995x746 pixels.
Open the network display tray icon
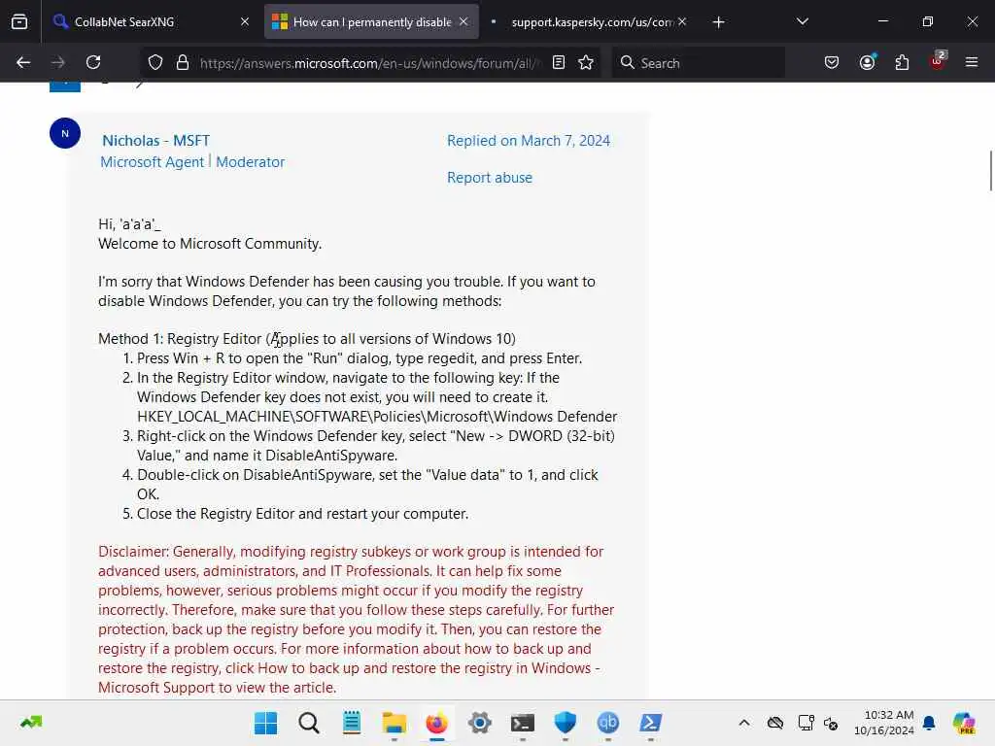point(806,723)
